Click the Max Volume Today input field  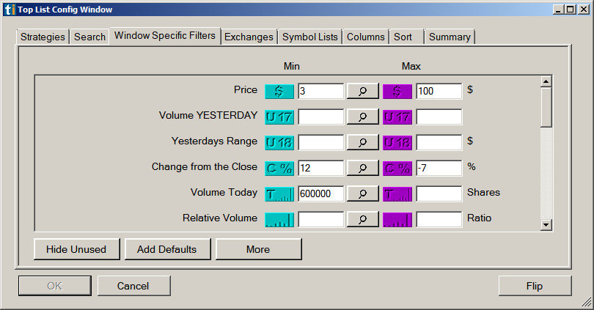click(439, 194)
